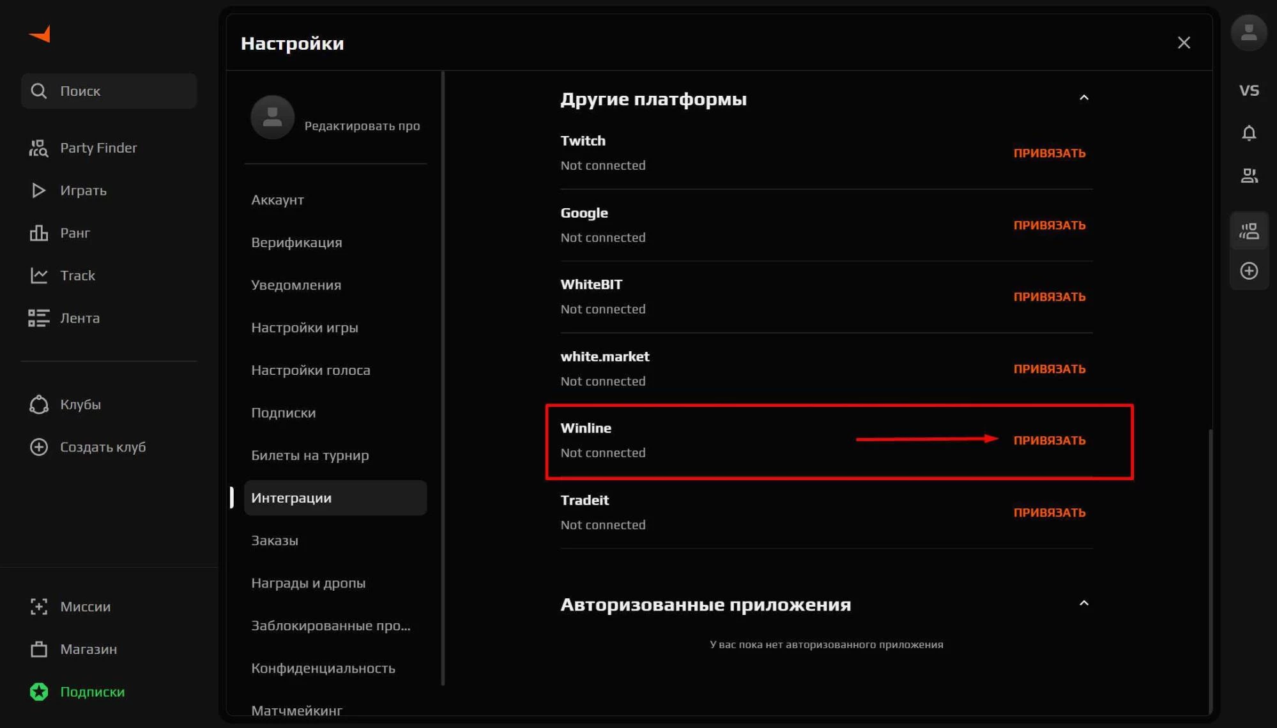This screenshot has width=1277, height=728.
Task: Open notifications bell icon
Action: tap(1249, 133)
